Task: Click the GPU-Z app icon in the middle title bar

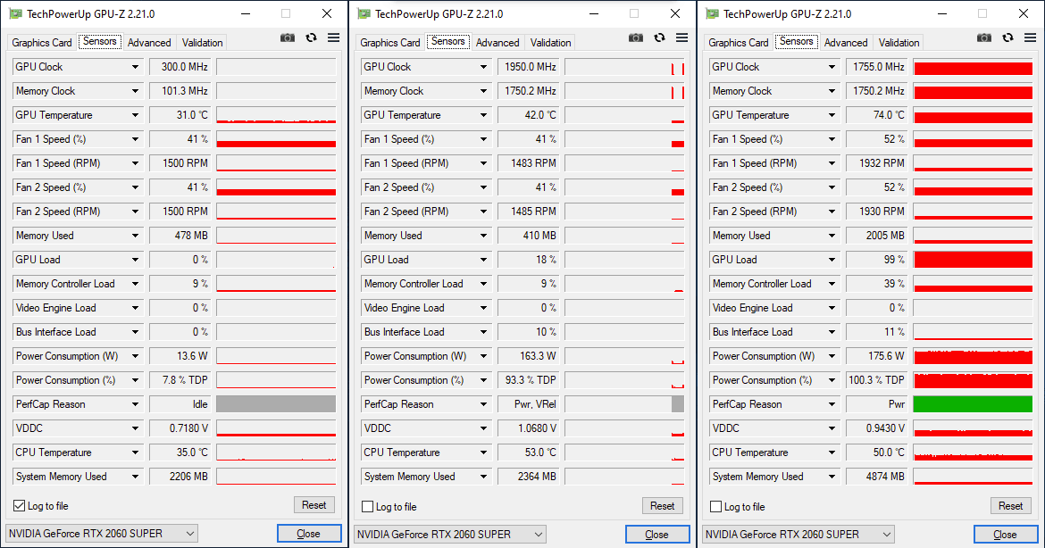Action: click(x=364, y=13)
